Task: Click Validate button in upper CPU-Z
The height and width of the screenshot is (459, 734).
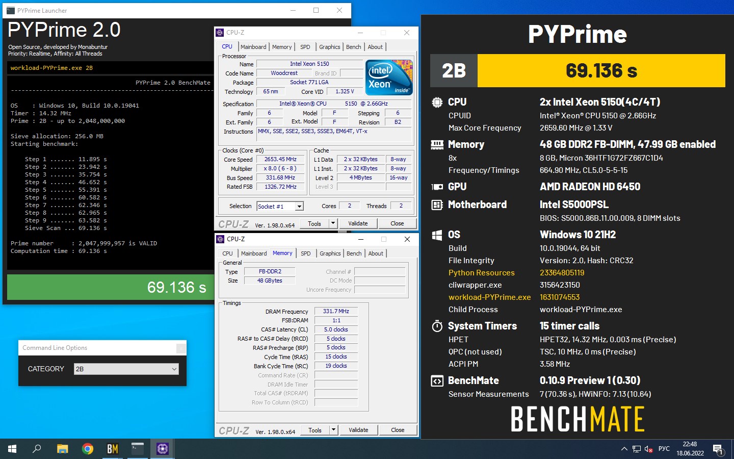Action: (358, 223)
